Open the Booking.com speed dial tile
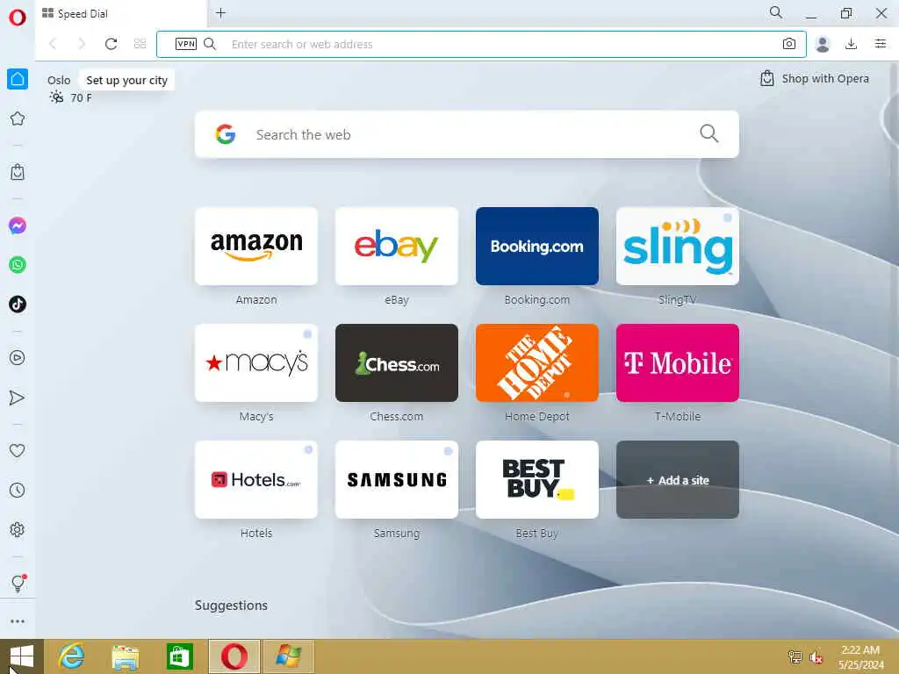Viewport: 899px width, 674px height. (x=537, y=246)
